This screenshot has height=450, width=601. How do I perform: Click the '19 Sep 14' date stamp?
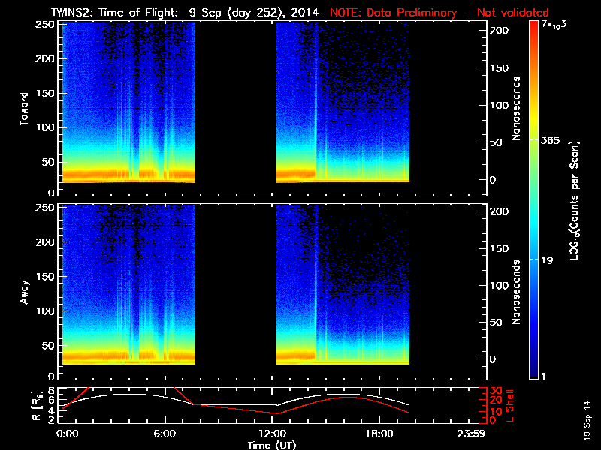586,424
